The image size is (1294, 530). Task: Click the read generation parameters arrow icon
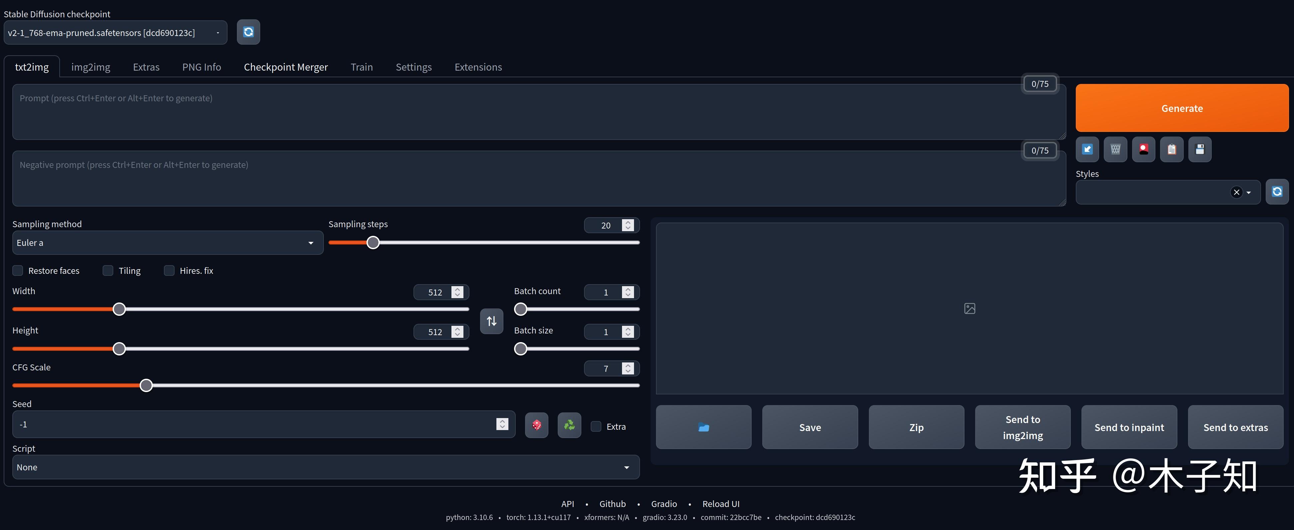pyautogui.click(x=1087, y=149)
